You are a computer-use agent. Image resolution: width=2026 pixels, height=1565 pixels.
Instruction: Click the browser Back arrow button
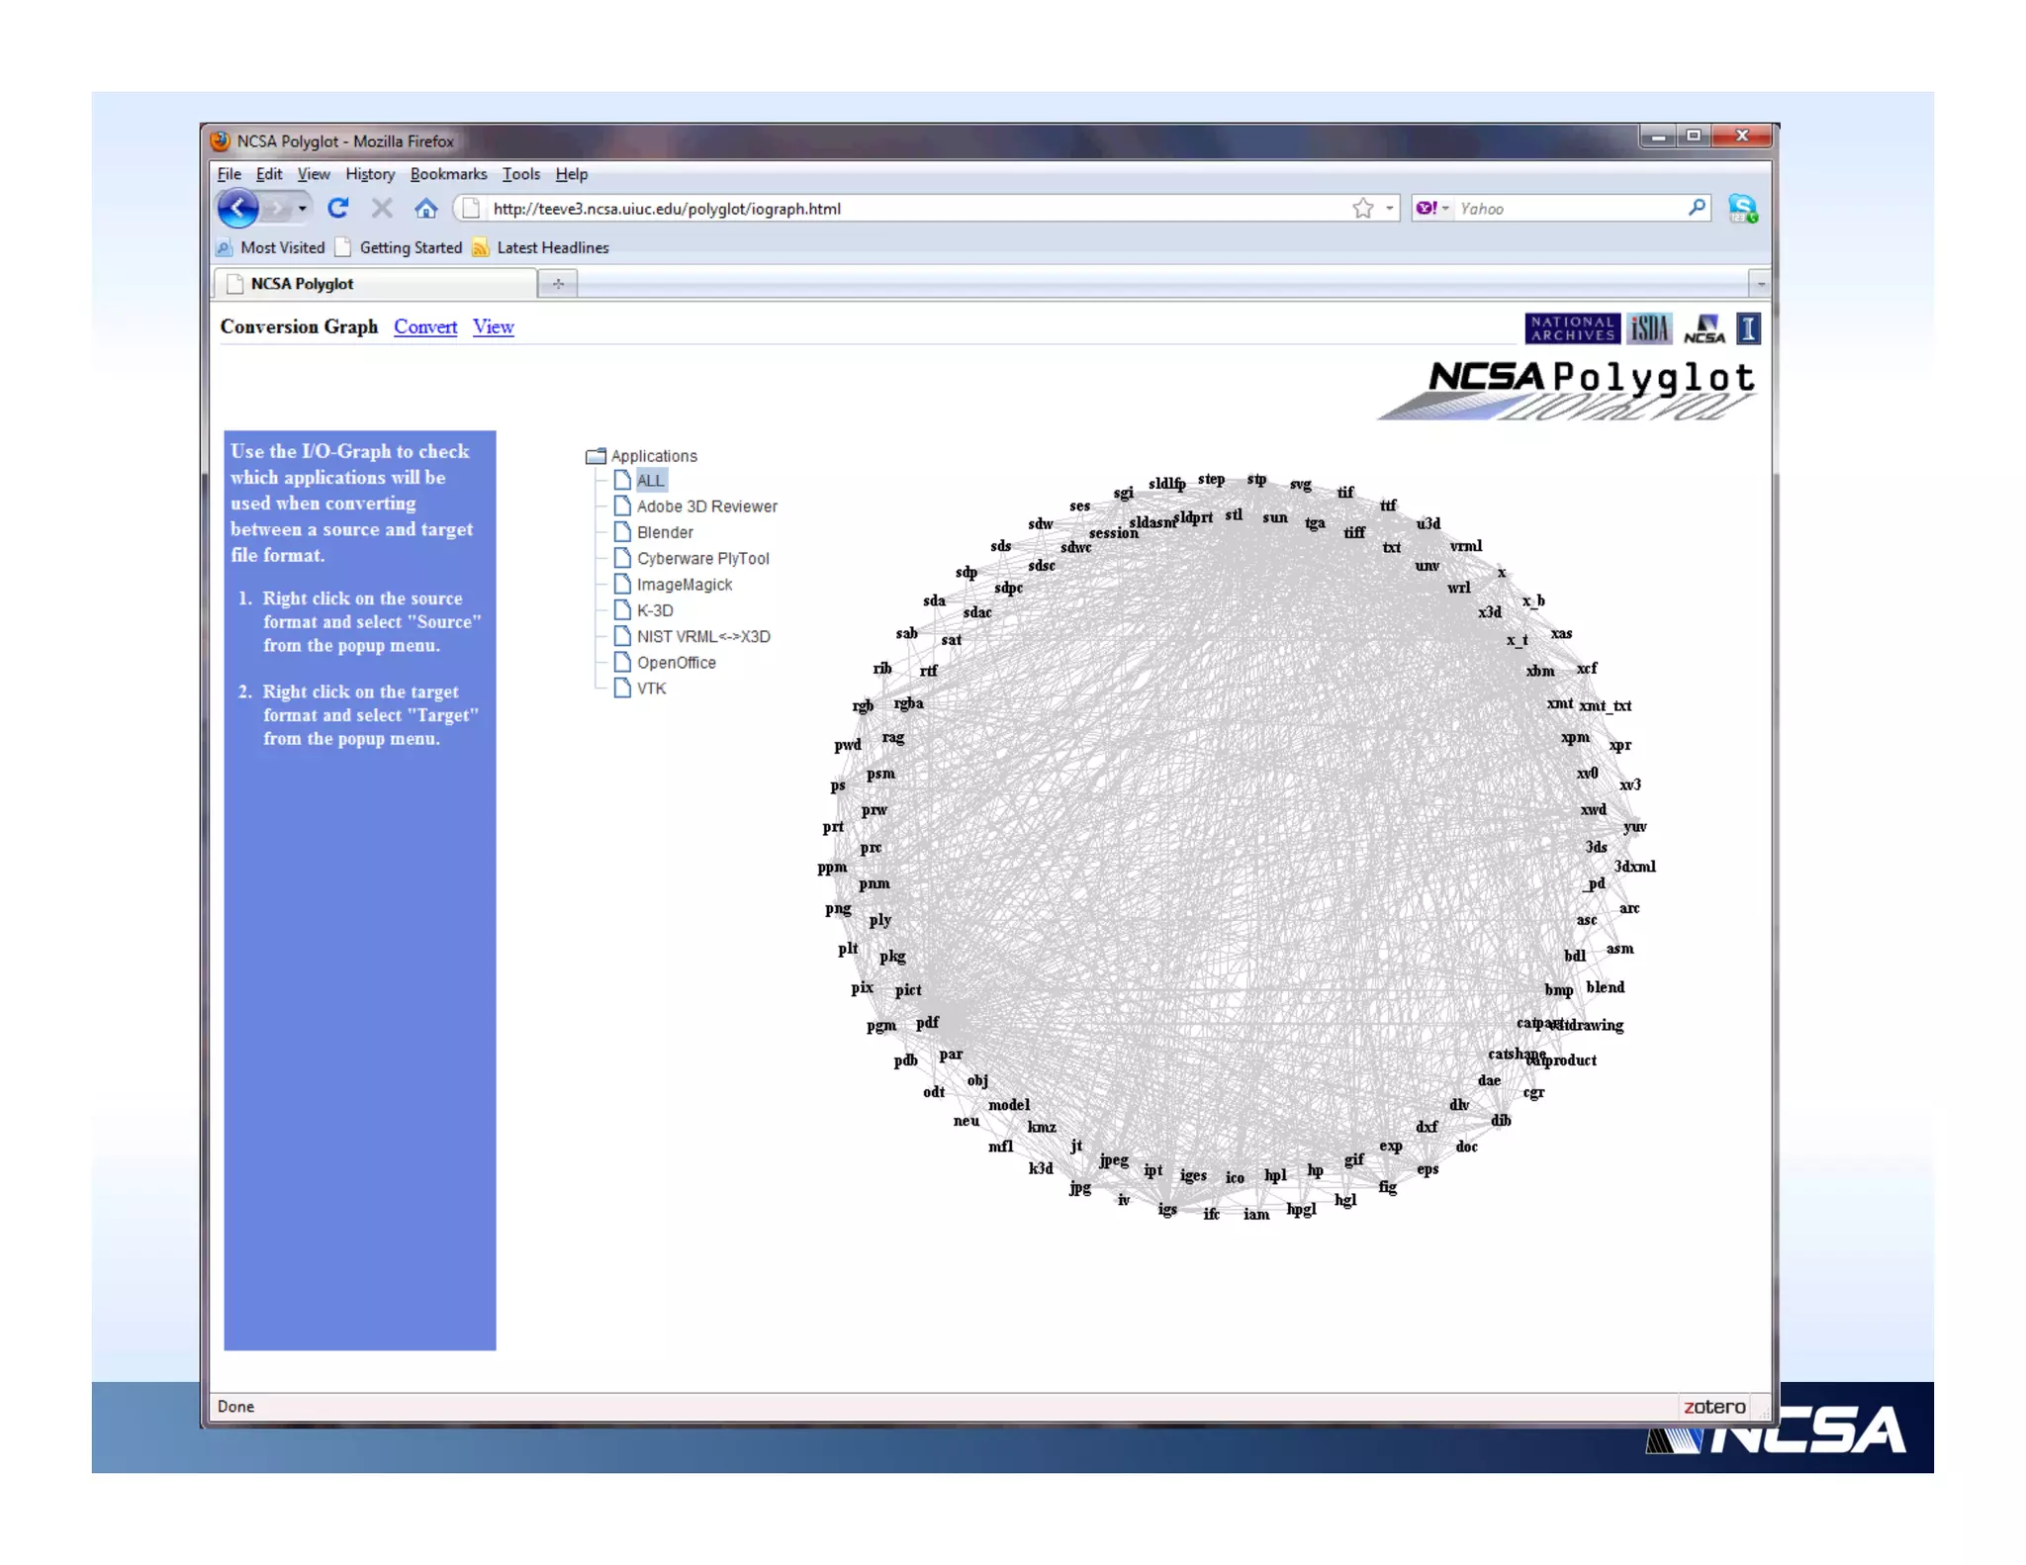(237, 209)
